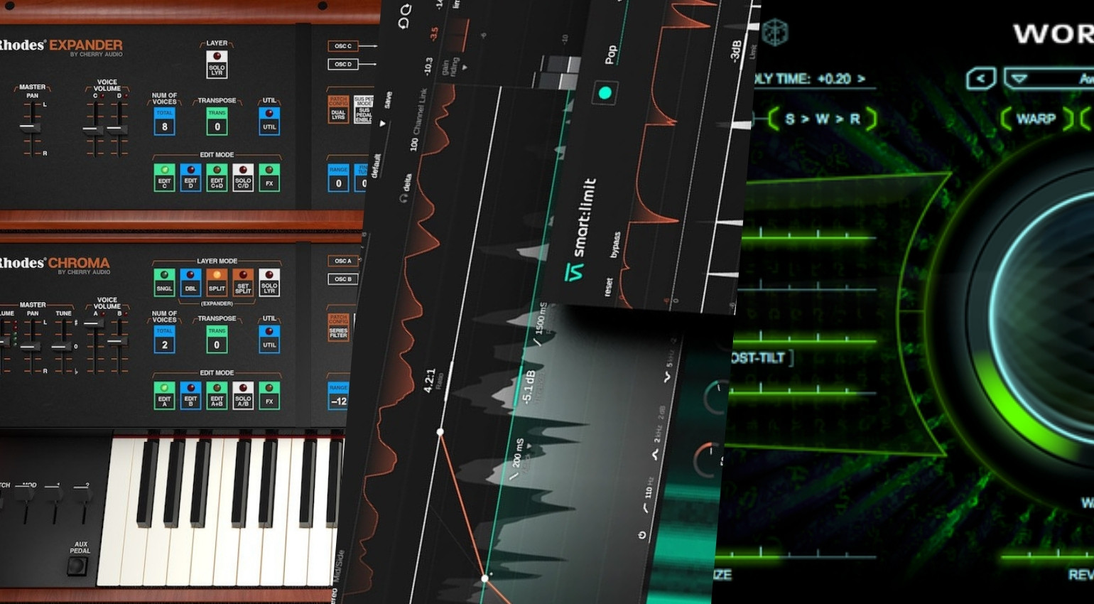Select the 2 kHz peak filter icon
Screen dimensions: 1094x604
[655, 455]
